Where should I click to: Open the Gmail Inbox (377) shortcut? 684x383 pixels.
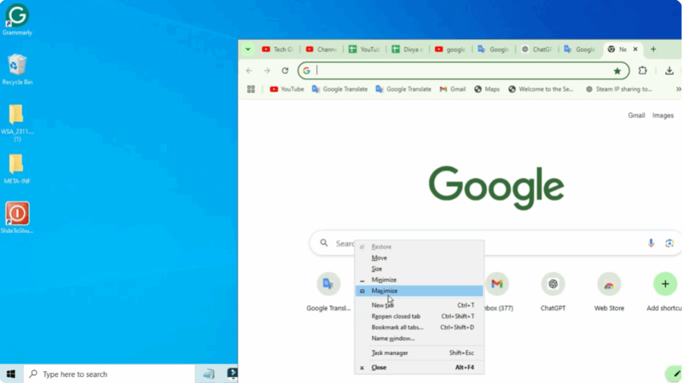[x=497, y=292]
